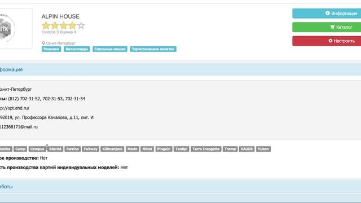361x203 pixels.
Task: Click the phone numbers (812) 702-31-52 line
Action: pyautogui.click(x=46, y=99)
